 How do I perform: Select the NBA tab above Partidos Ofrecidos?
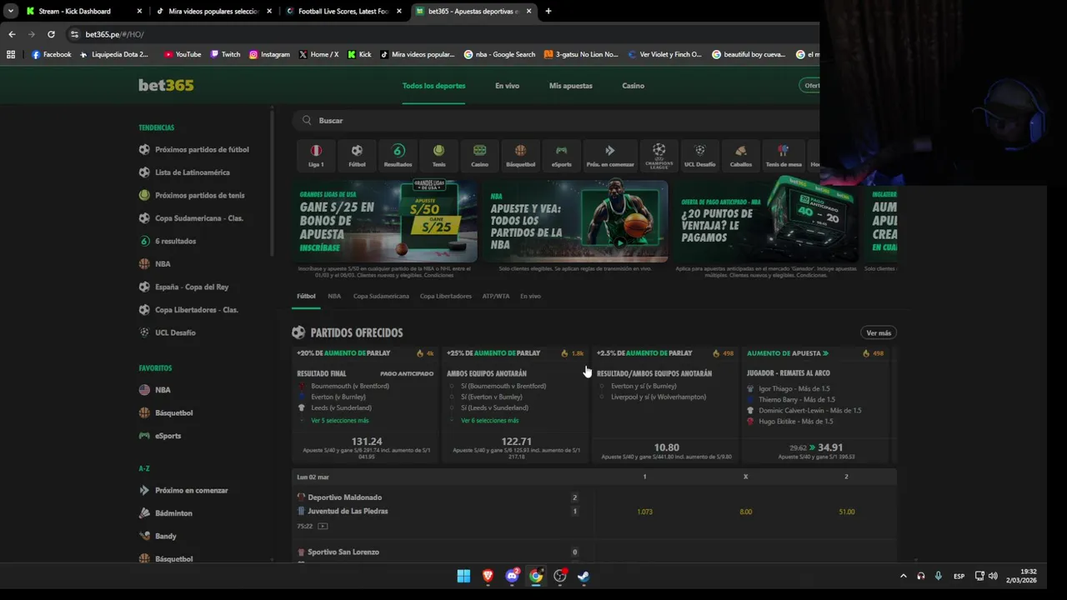334,296
